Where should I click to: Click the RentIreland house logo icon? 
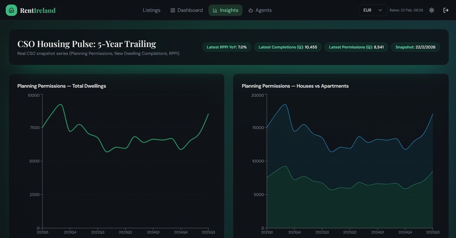click(11, 10)
